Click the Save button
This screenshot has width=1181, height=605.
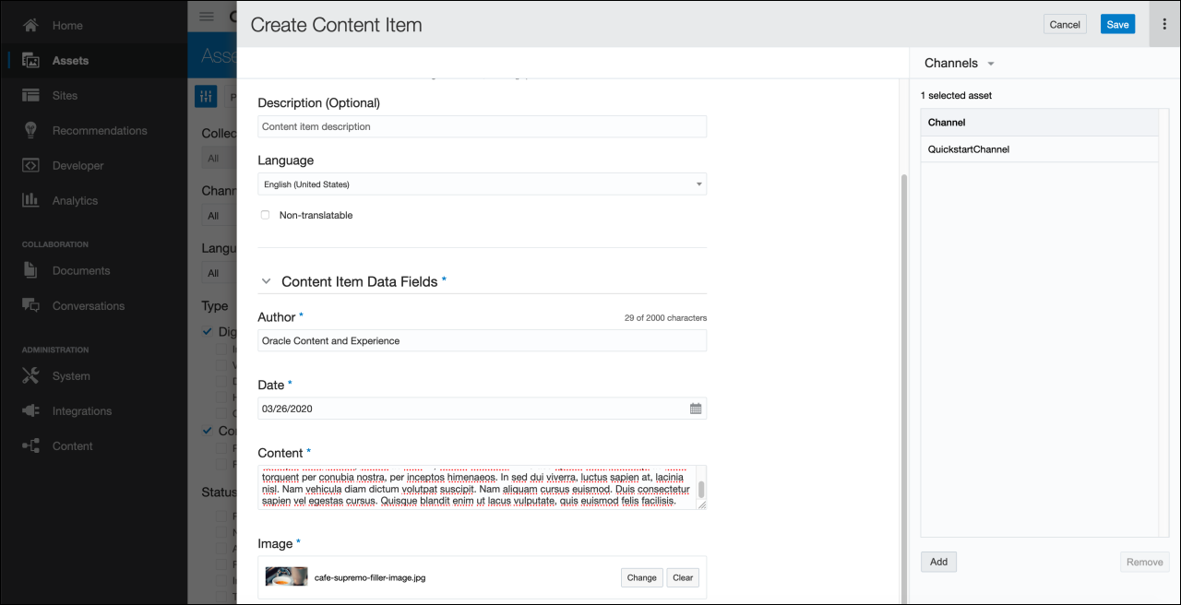(1117, 25)
